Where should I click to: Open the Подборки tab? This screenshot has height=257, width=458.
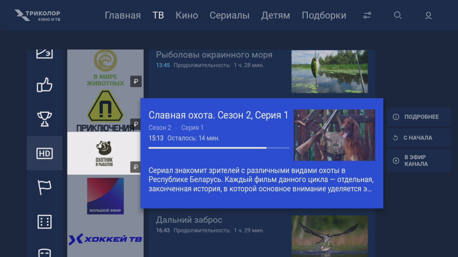[x=324, y=16]
